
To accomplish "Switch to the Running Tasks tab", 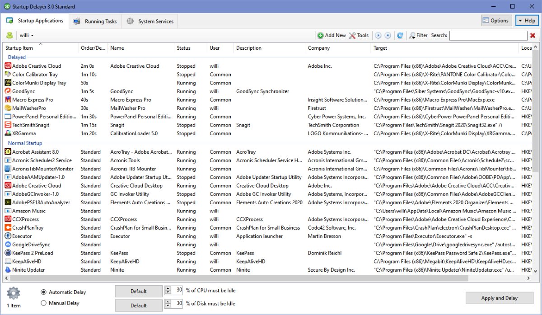I will pyautogui.click(x=95, y=21).
